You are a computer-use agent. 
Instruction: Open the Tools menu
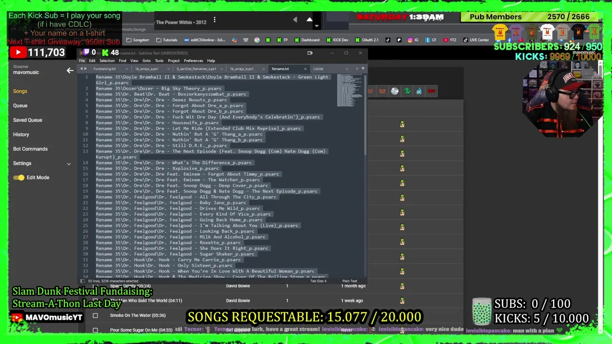point(159,61)
